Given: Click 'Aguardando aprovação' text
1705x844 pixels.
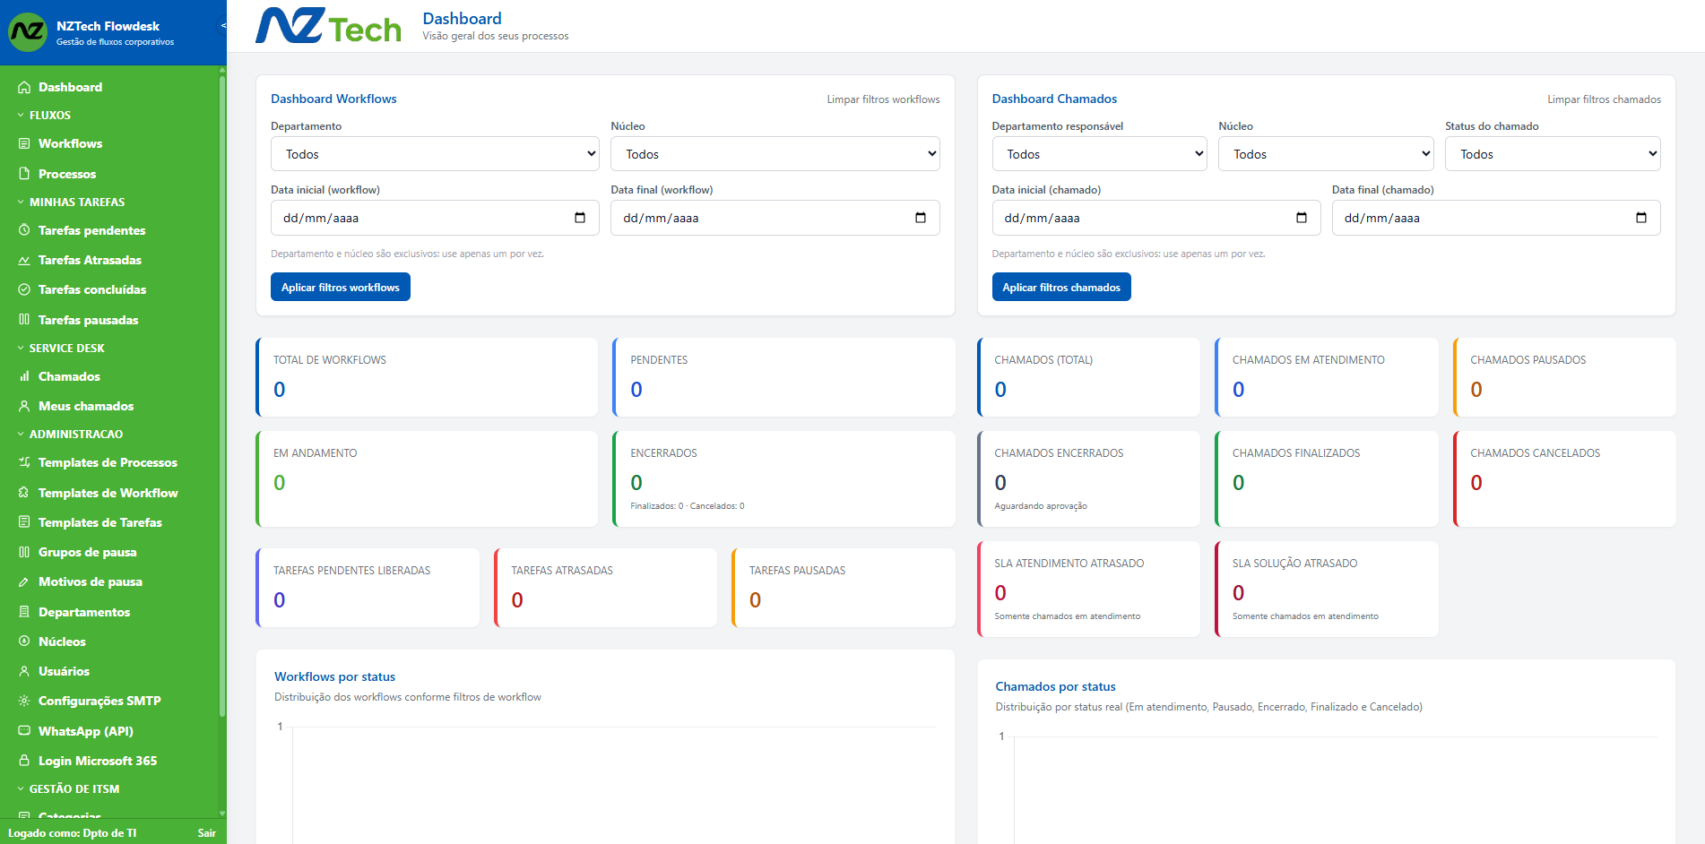Looking at the screenshot, I should [x=1041, y=506].
